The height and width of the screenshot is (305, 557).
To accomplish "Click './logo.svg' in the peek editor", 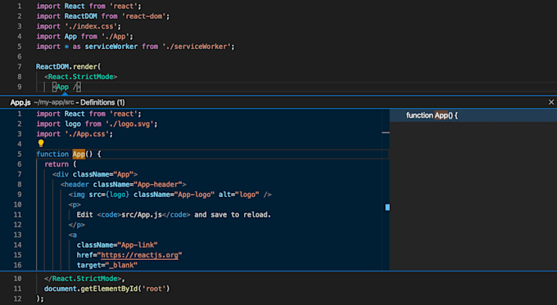I will (x=129, y=123).
